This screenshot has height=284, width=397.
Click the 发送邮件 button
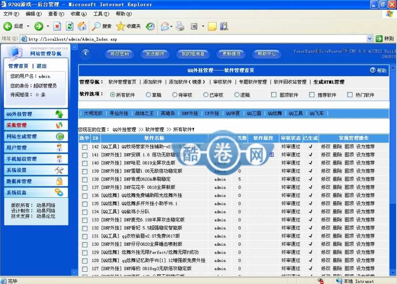155,54
